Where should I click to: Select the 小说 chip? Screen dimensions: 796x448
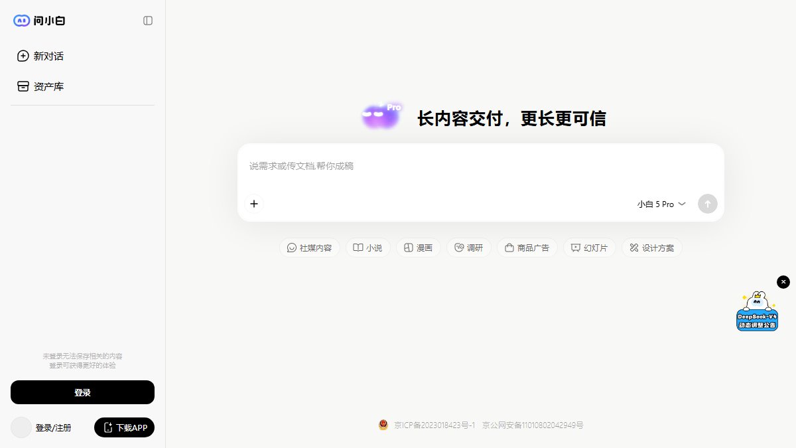[368, 248]
